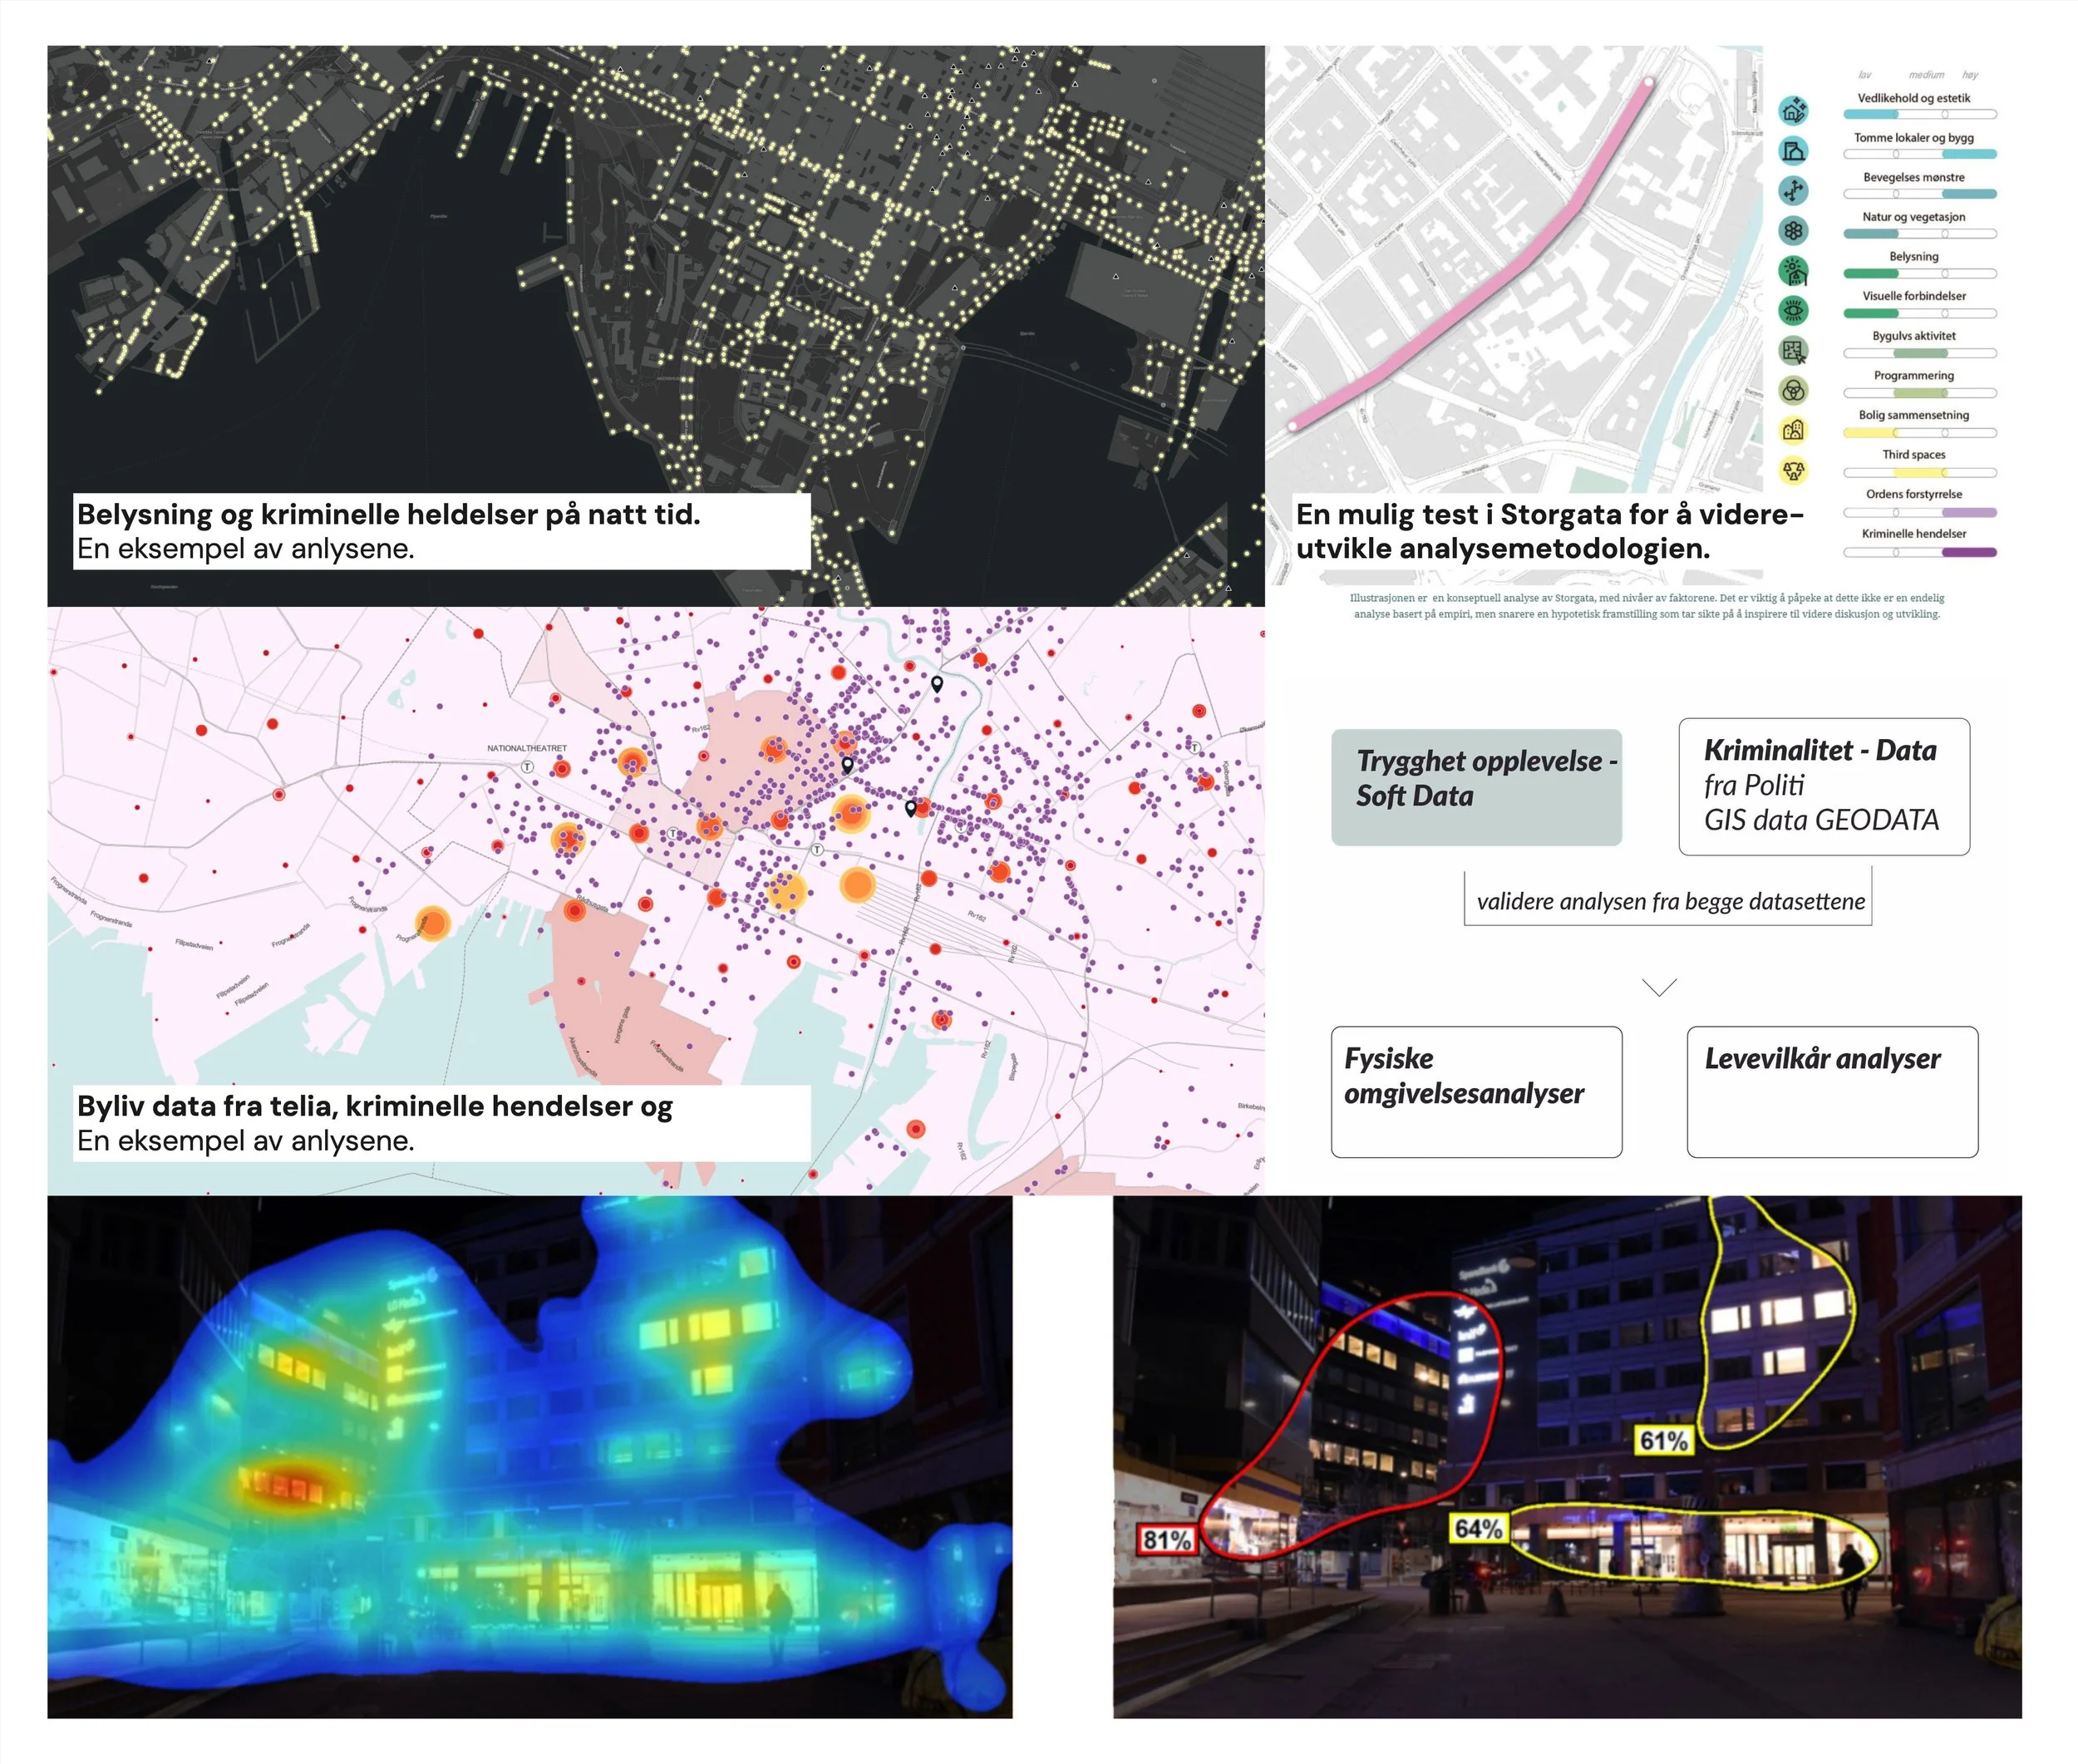Image resolution: width=2078 pixels, height=1764 pixels.
Task: Click the Trygghet opplevelse Soft Data box
Action: [1476, 787]
